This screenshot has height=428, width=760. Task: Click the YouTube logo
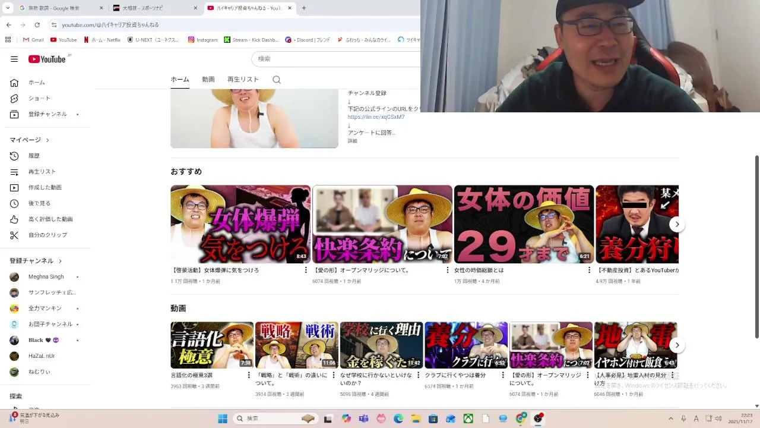pos(47,59)
